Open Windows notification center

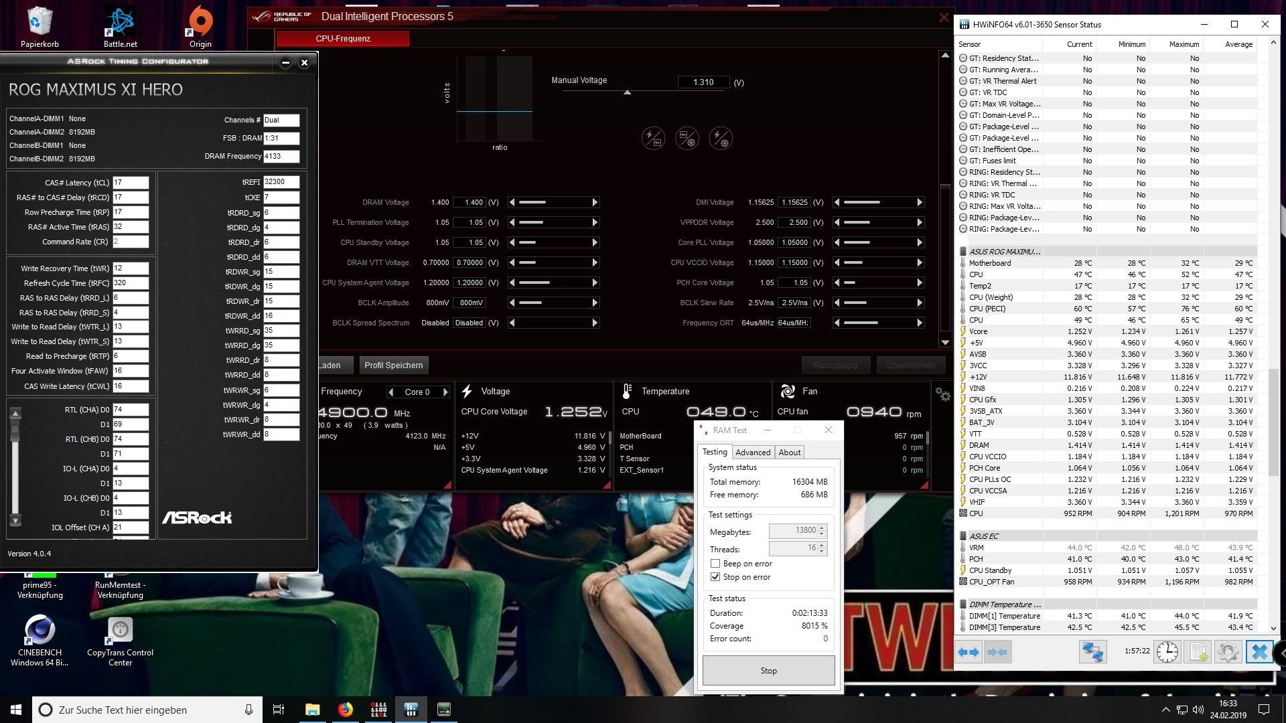pos(1264,710)
